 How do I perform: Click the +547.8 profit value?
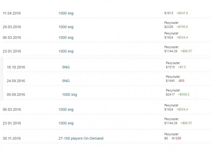point(182,13)
